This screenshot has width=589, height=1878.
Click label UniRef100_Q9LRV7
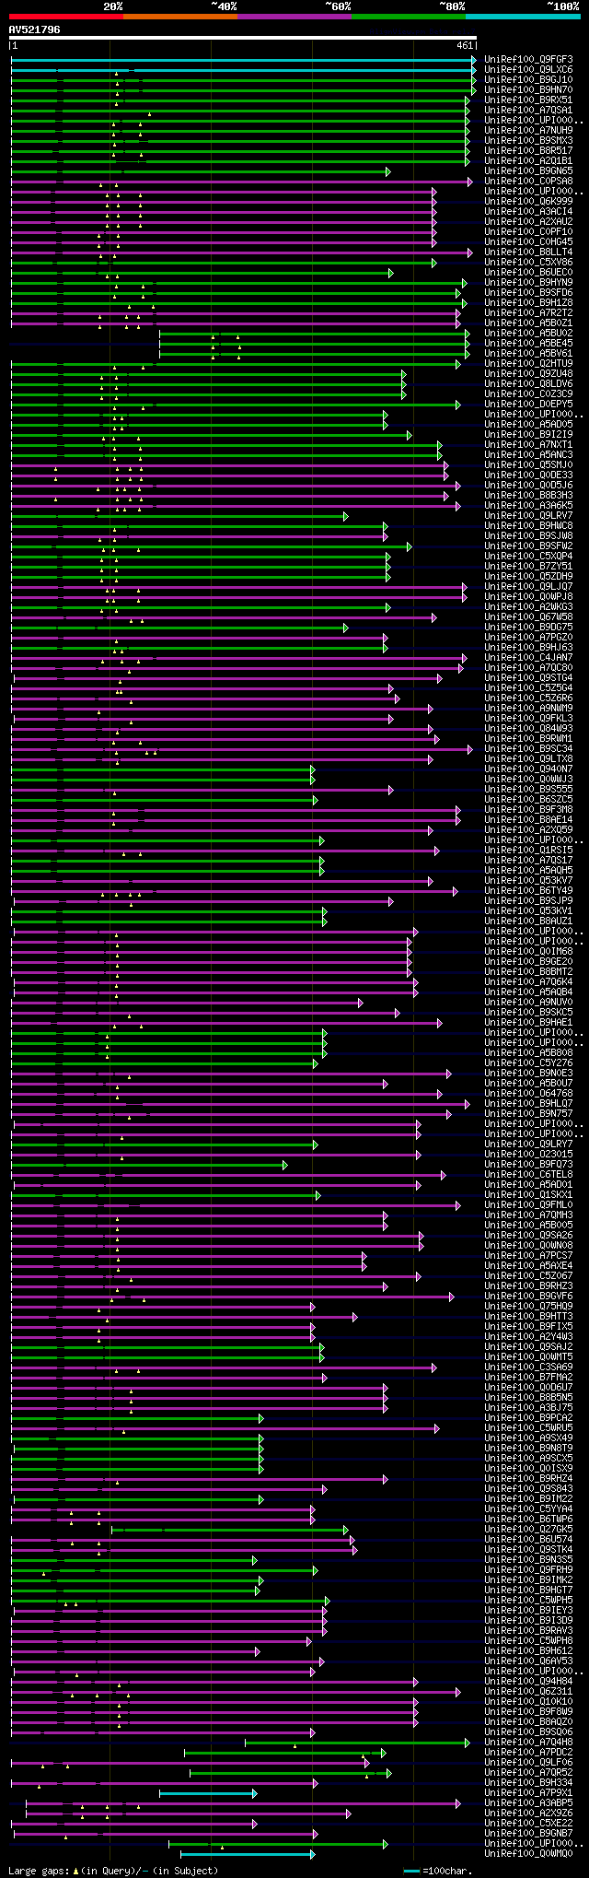tap(528, 516)
